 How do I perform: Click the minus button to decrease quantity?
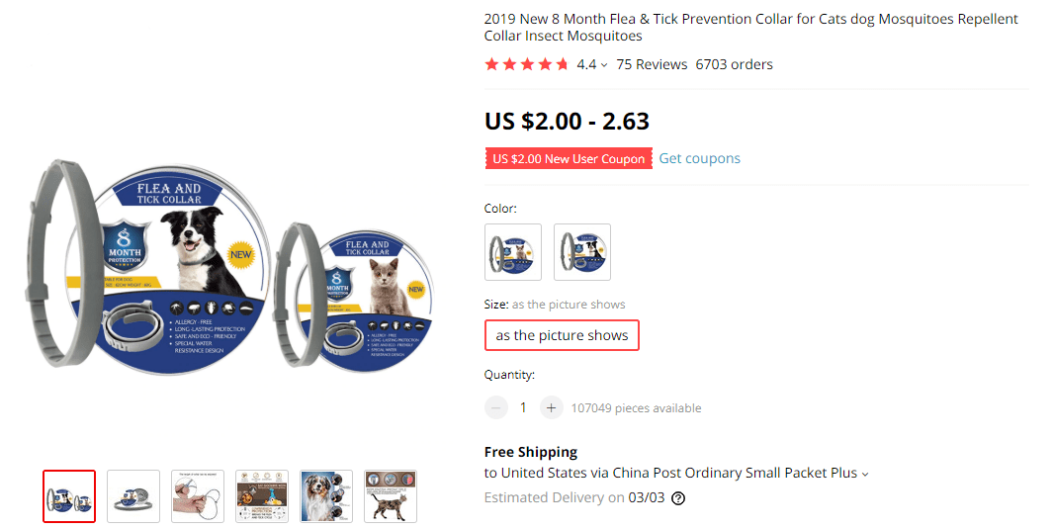pyautogui.click(x=495, y=407)
